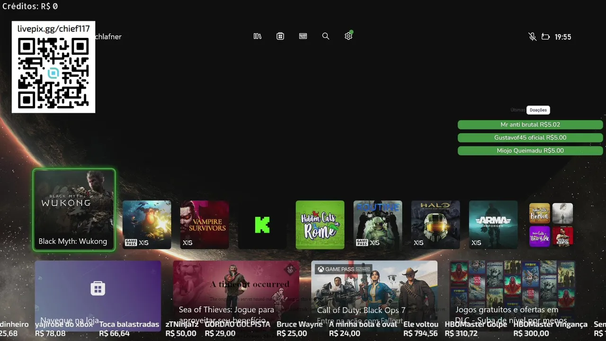Click the 19:55 clock
The height and width of the screenshot is (341, 606).
(563, 36)
